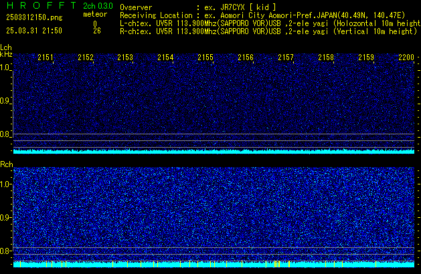Screen dimensions: 421x274
Task: Click the 2158 time marker
Action: [326, 57]
